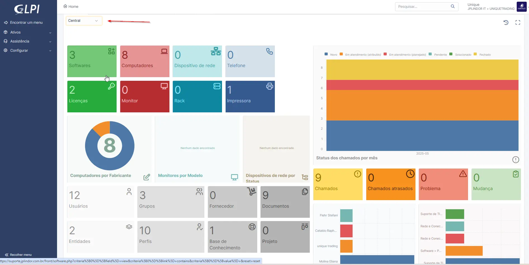The width and height of the screenshot is (529, 265).
Task: Click the user avatar in top right
Action: (521, 7)
